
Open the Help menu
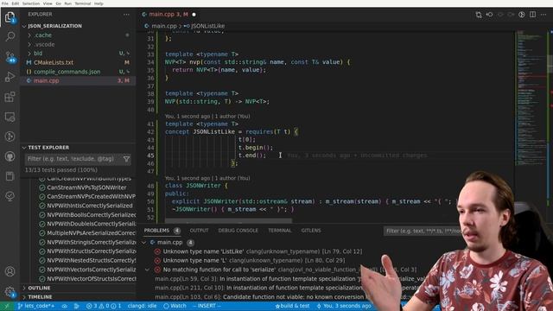click(99, 3)
